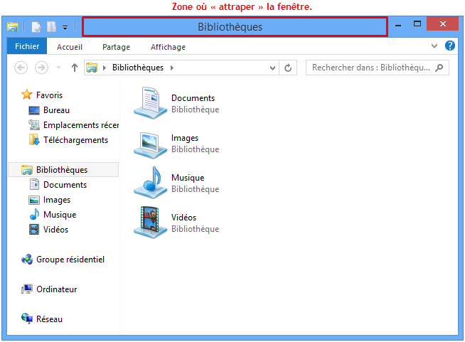Select Réseau in the navigation pane
The height and width of the screenshot is (342, 465).
point(41,319)
